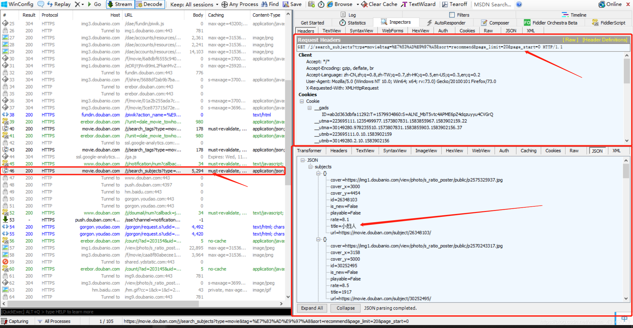Select the response ImageView tab
This screenshot has height=328, width=633.
[x=426, y=151]
